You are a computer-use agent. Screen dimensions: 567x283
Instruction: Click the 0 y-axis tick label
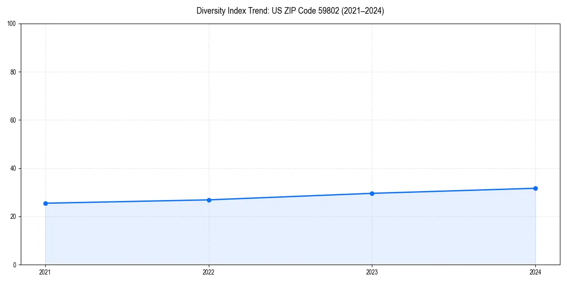15,264
